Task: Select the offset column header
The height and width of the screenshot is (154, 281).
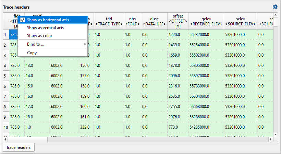Action: coord(178,21)
